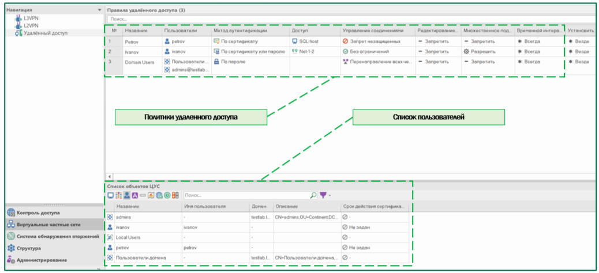Click the Управление соединениями column header
This screenshot has width=599, height=273.
point(377,31)
